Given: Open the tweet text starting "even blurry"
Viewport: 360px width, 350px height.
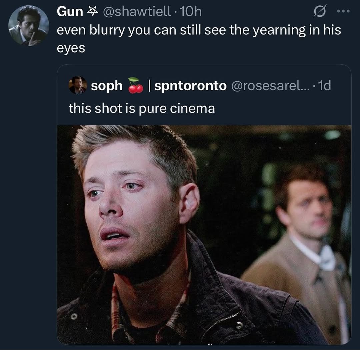Looking at the screenshot, I should [x=198, y=30].
